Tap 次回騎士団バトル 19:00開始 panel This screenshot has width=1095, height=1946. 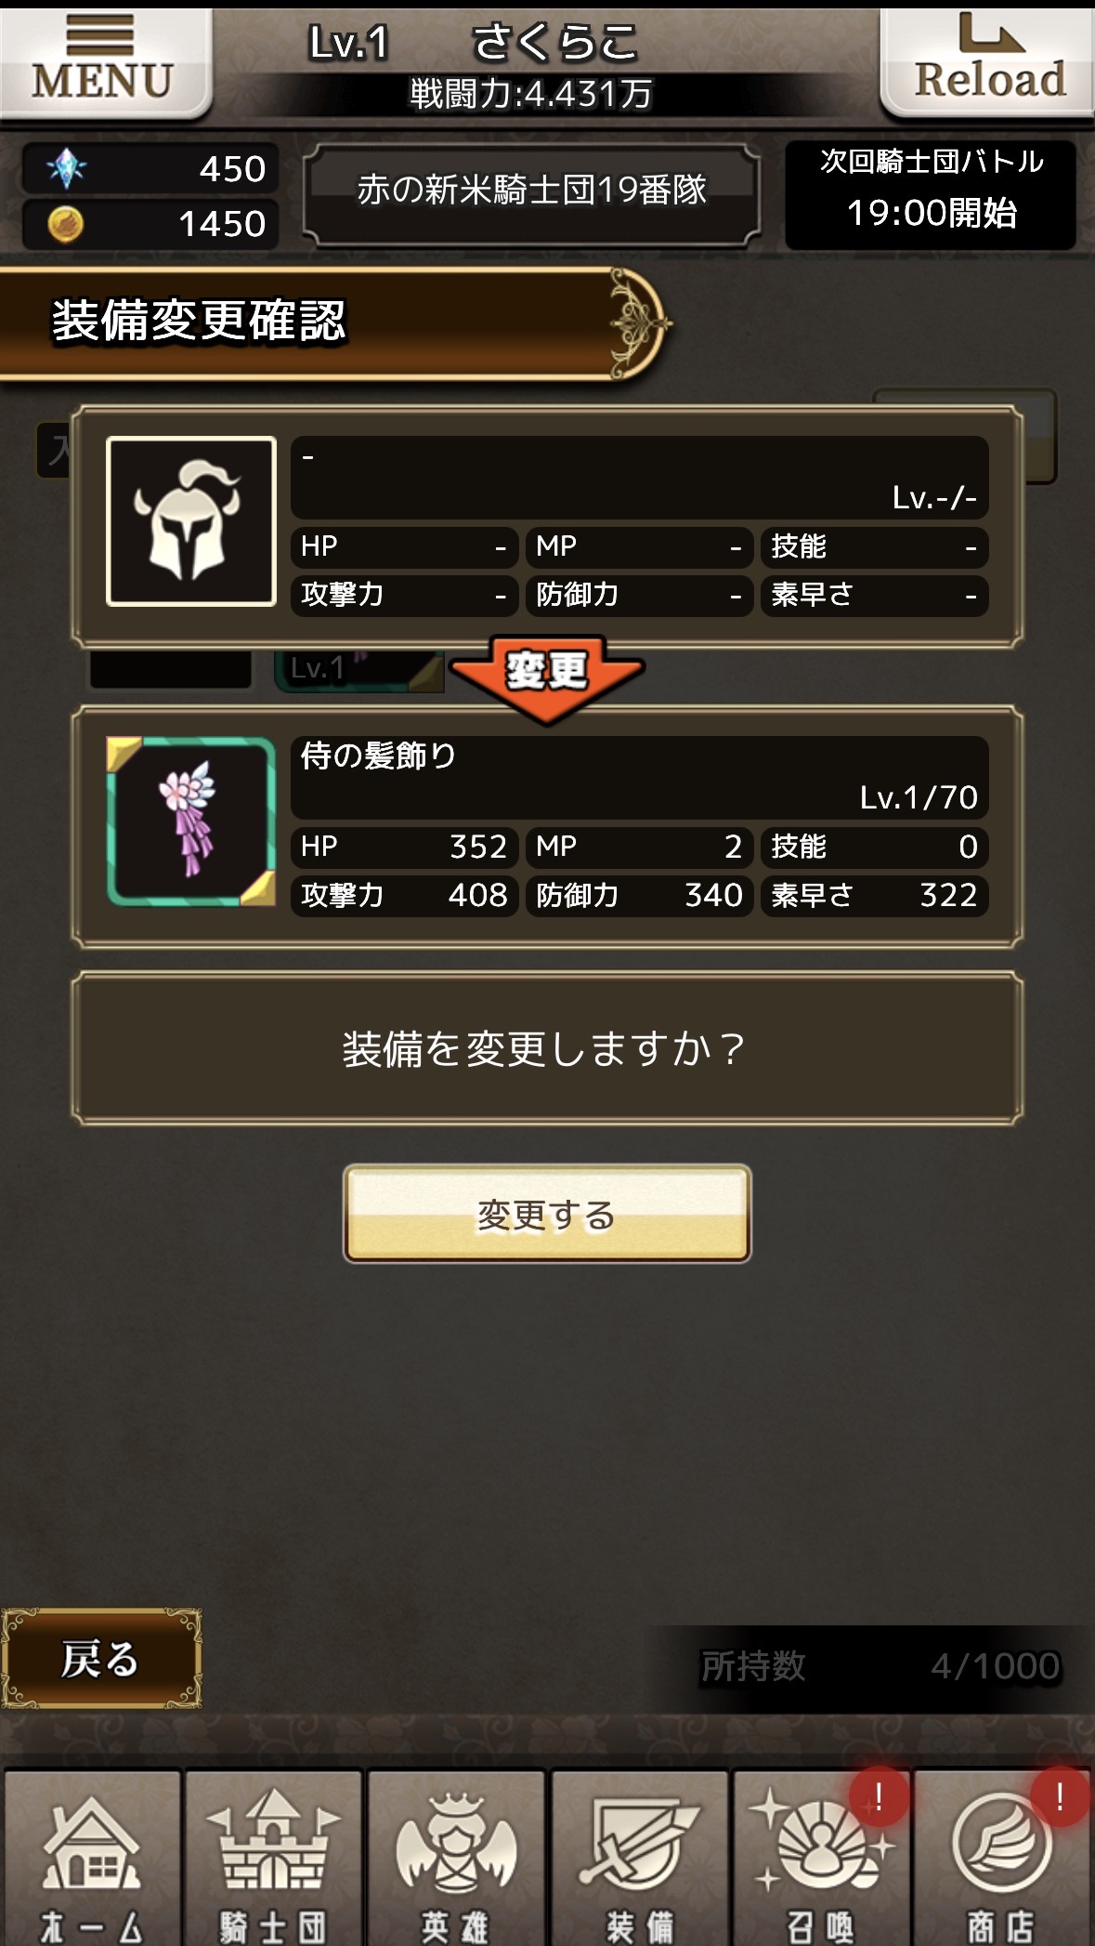[x=931, y=194]
